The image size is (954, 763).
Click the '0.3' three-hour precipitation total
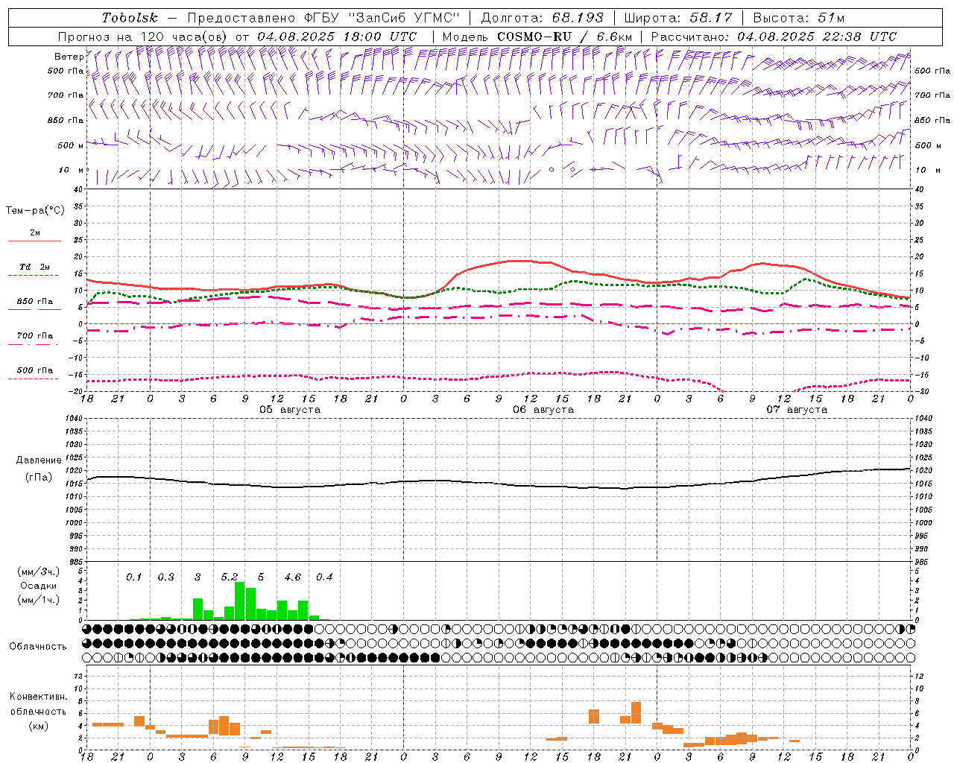[x=166, y=577]
